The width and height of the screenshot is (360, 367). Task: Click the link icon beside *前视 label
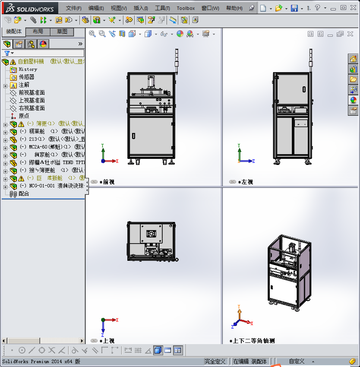(94, 182)
